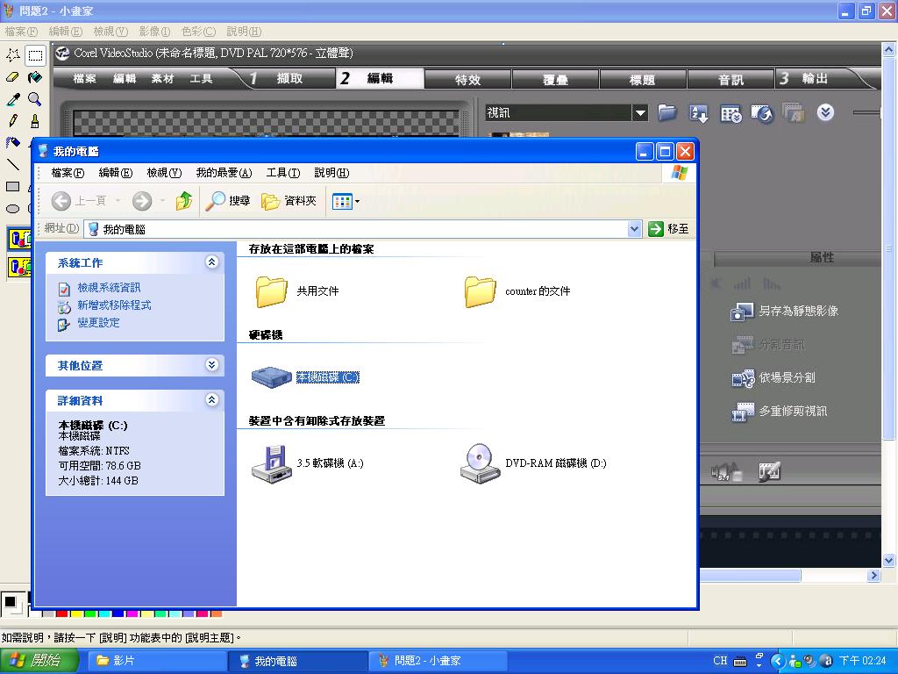Choose the opaque background selection option
Image resolution: width=898 pixels, height=674 pixels.
point(19,239)
